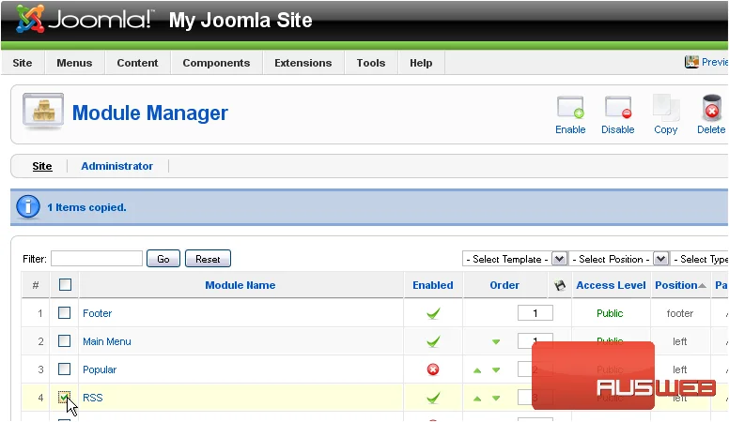Open the Menus menu
Image resolution: width=729 pixels, height=422 pixels.
point(74,63)
